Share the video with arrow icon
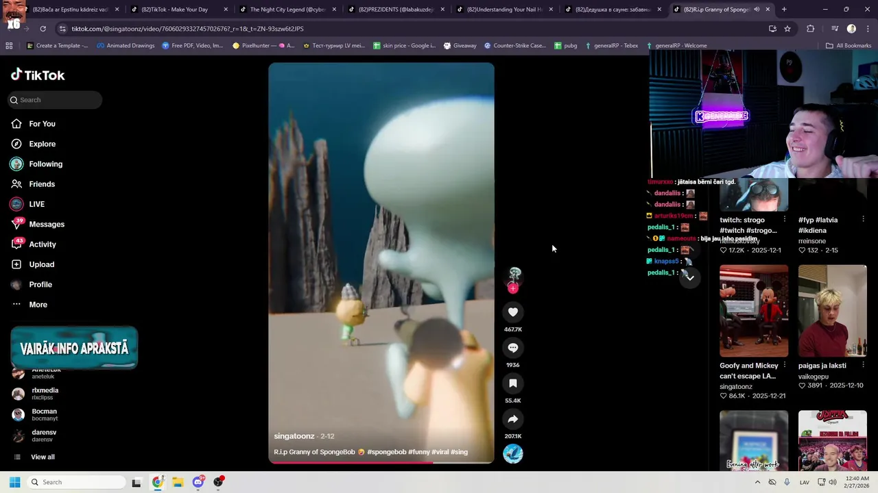Screen dimensions: 878x493 (x=512, y=419)
